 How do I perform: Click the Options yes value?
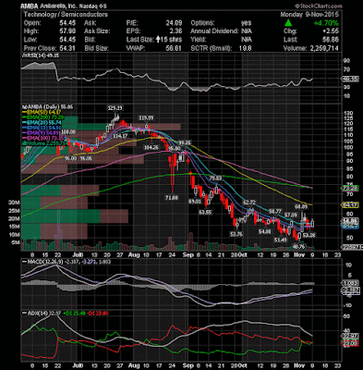247,23
